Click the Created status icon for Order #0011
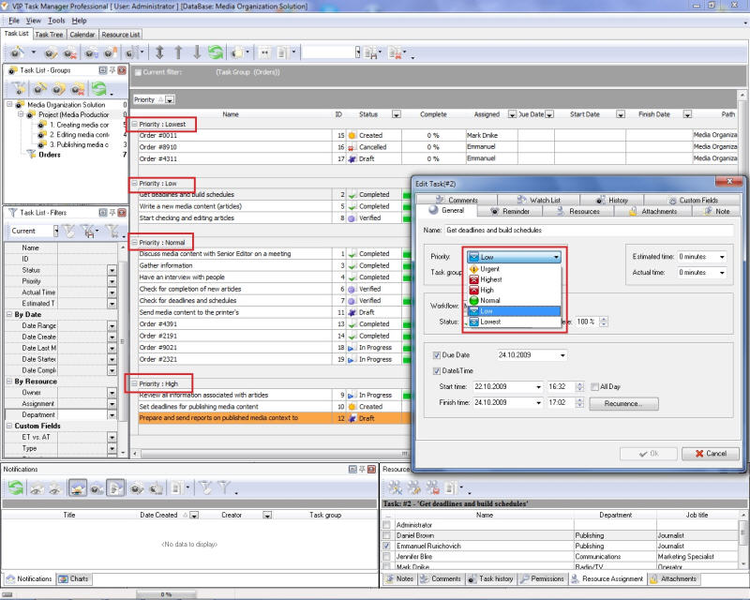 (352, 135)
